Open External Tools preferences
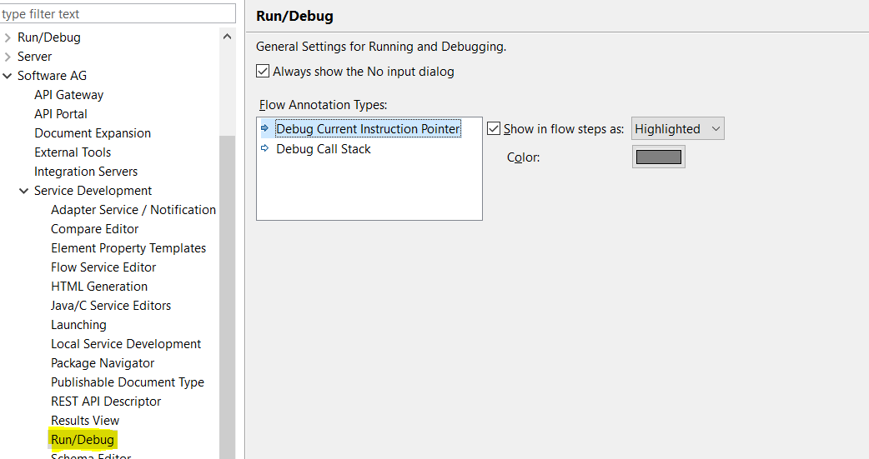Image resolution: width=869 pixels, height=459 pixels. 73,152
